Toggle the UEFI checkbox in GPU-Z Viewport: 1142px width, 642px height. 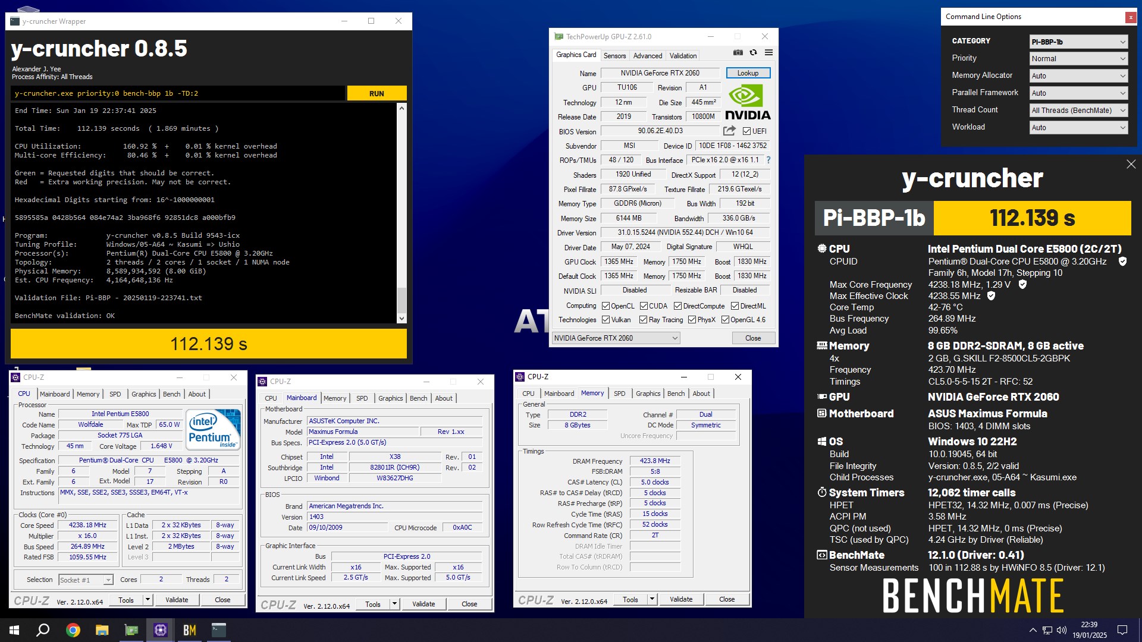[x=746, y=131]
